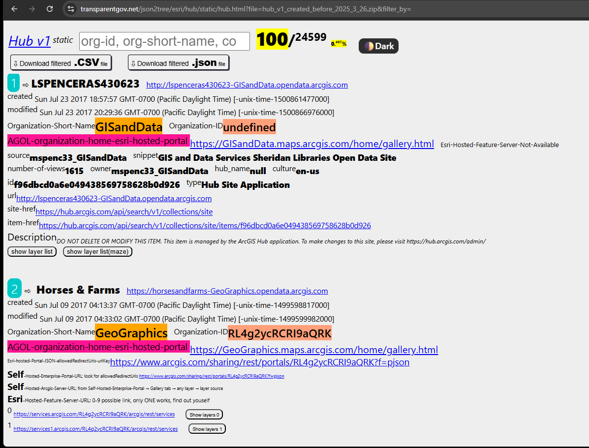Open lspenceras430623 opendata link beside title
589x448 pixels.
pos(247,85)
